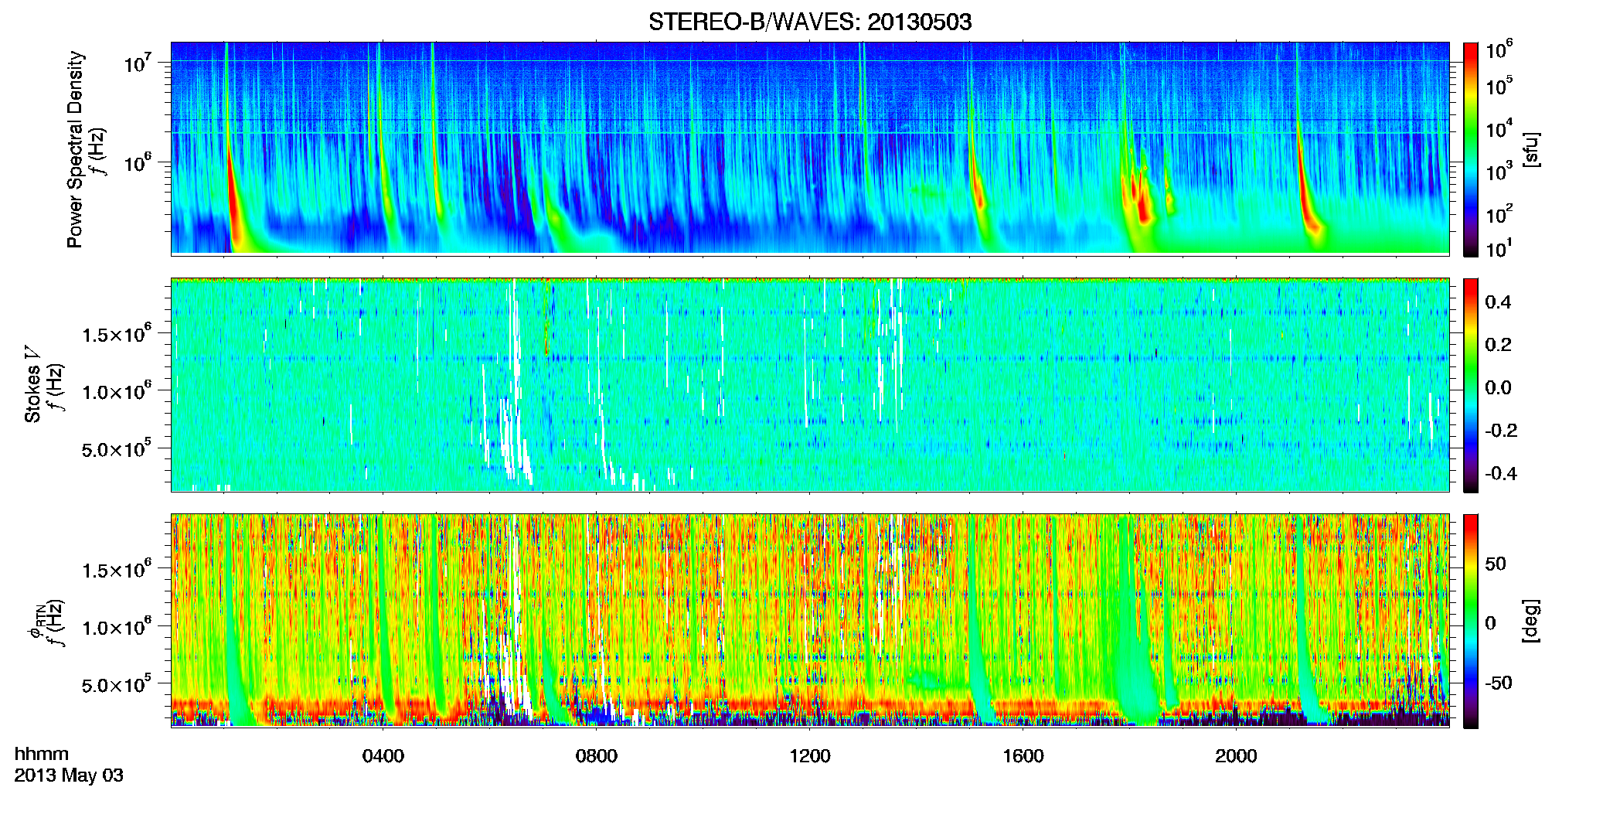Click 5.0×10^5 tick on the φRTN panel
Image resolution: width=1620 pixels, height=835 pixels.
(x=117, y=683)
